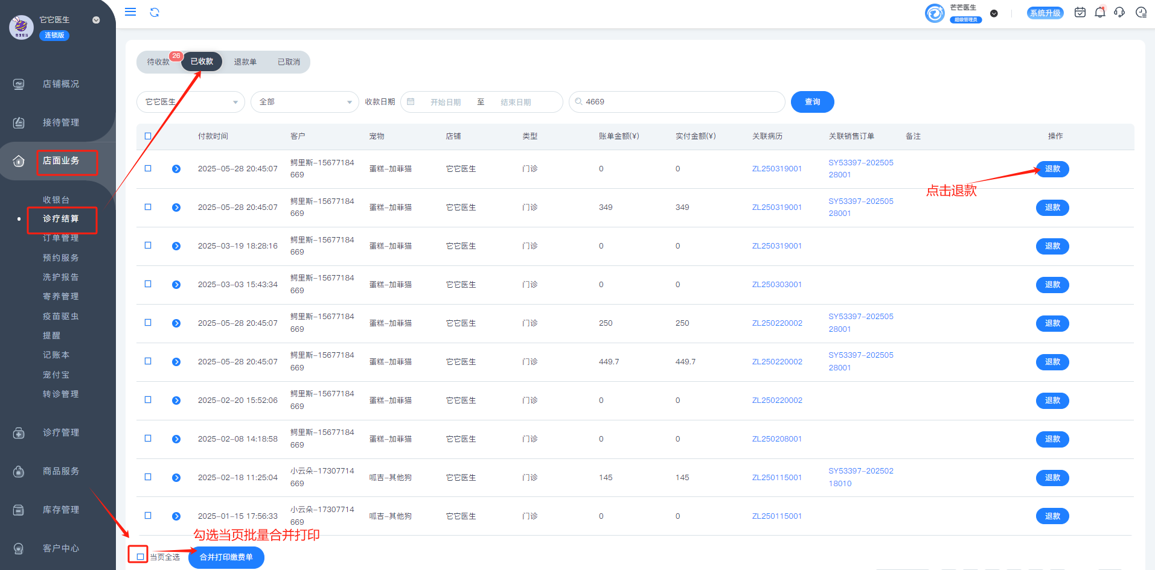Viewport: 1155px width, 570px height.
Task: Switch to the 已收款 tab
Action: point(202,62)
